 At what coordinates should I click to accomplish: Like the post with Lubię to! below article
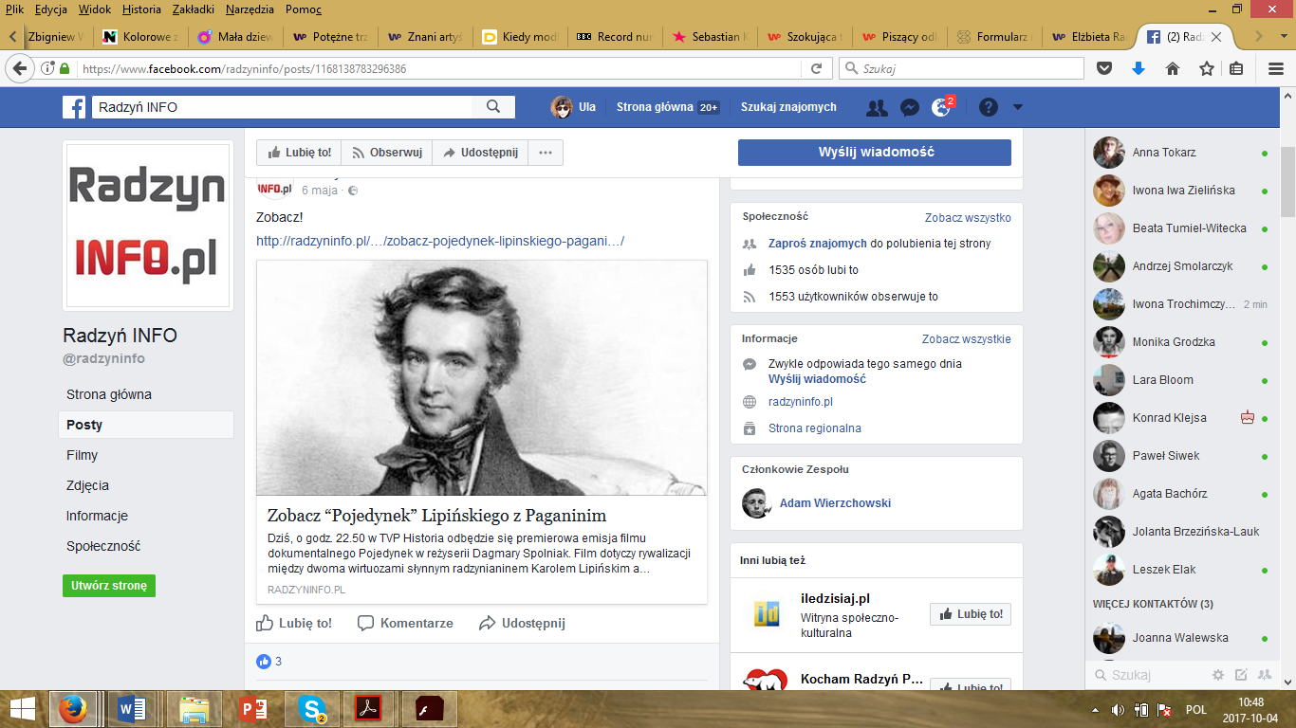coord(294,623)
